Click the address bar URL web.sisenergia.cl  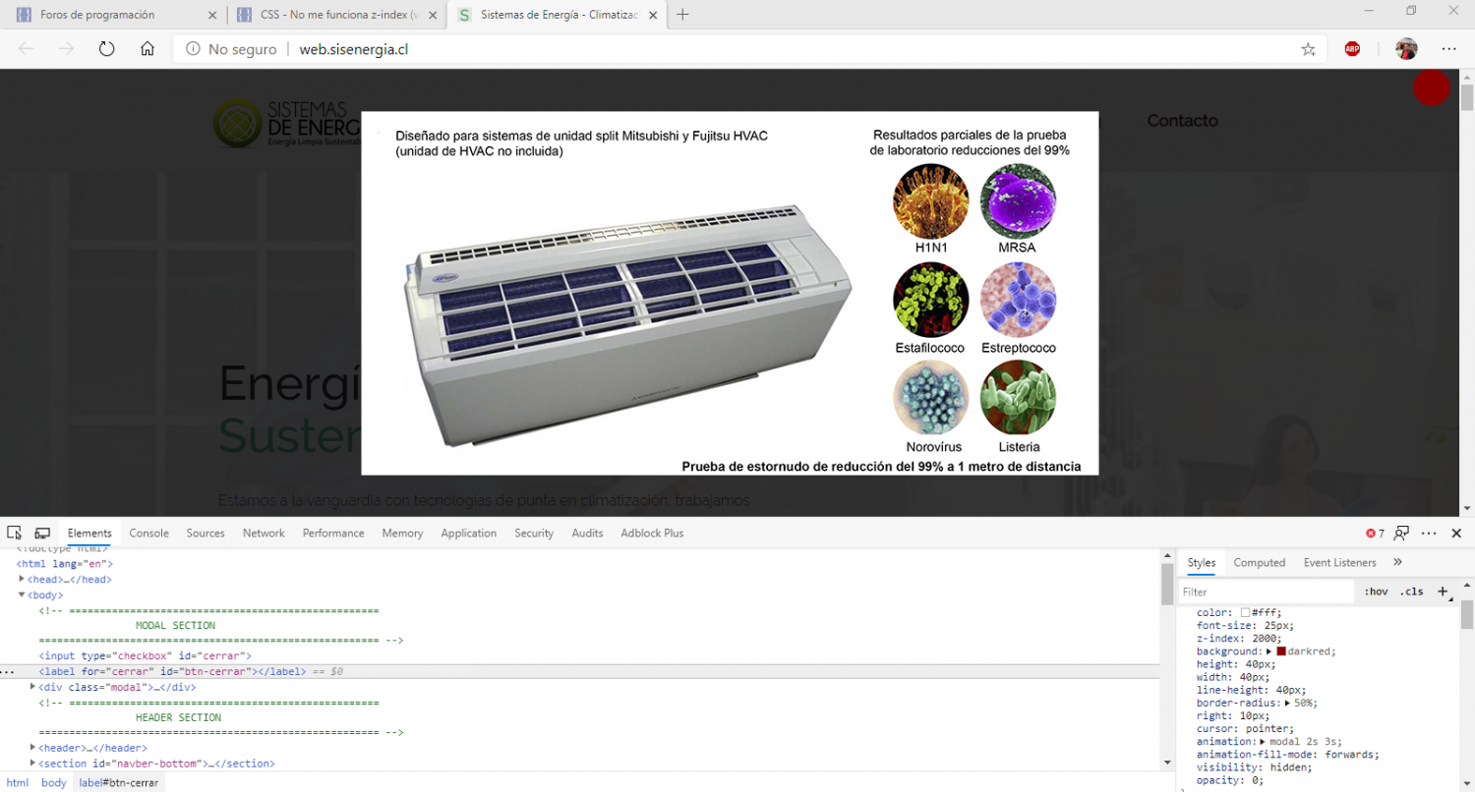click(x=353, y=49)
